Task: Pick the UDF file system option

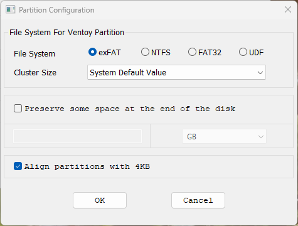Action: tap(243, 52)
